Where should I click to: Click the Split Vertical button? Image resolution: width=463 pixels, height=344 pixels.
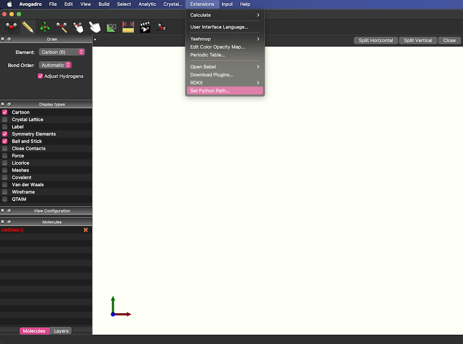point(418,40)
